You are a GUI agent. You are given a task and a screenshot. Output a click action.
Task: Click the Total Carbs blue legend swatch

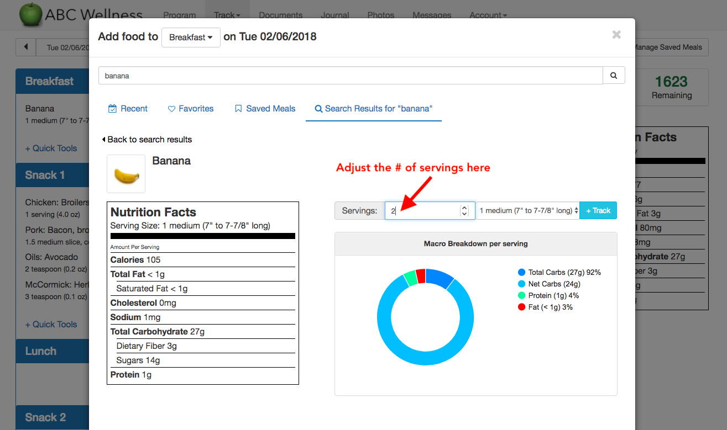pyautogui.click(x=521, y=272)
